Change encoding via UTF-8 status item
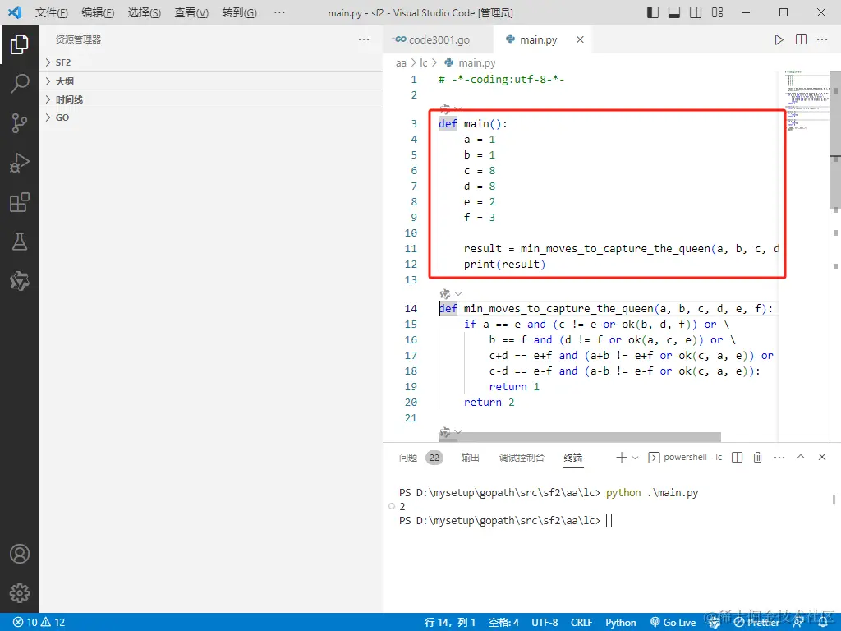Image resolution: width=841 pixels, height=631 pixels. [545, 623]
